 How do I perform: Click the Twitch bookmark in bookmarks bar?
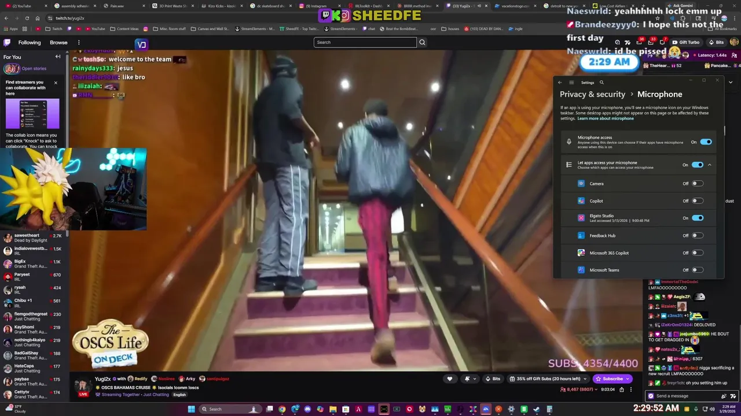click(53, 28)
